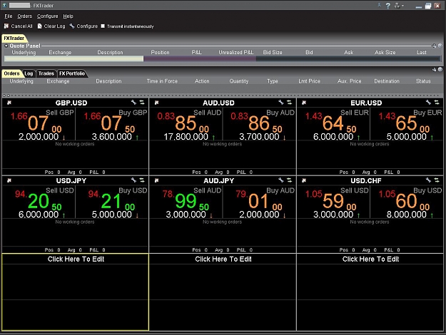Image resolution: width=446 pixels, height=335 pixels.
Task: Open the Orders menu
Action: [24, 16]
